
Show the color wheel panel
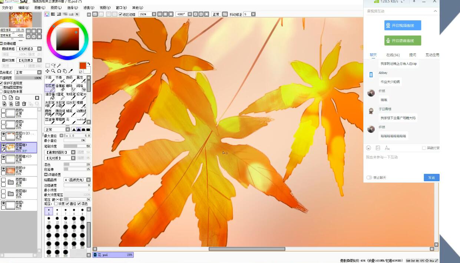click(x=47, y=14)
